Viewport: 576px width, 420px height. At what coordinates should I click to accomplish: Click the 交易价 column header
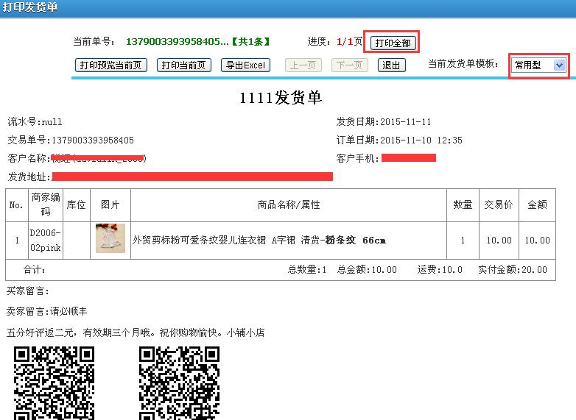click(x=498, y=205)
